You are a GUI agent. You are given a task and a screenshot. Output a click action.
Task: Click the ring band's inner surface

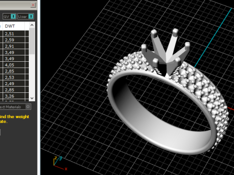point(162,125)
